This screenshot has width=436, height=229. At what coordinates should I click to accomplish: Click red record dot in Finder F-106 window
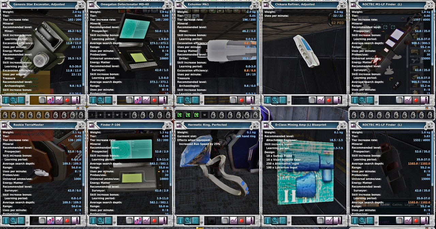click(154, 220)
